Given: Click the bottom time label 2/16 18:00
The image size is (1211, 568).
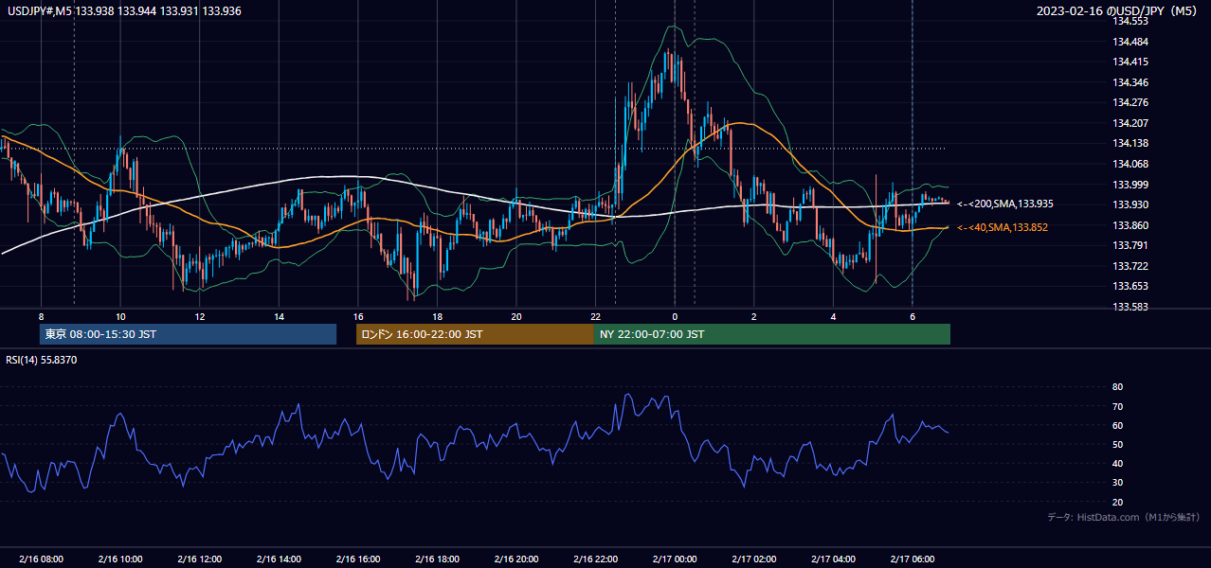Looking at the screenshot, I should (x=437, y=559).
